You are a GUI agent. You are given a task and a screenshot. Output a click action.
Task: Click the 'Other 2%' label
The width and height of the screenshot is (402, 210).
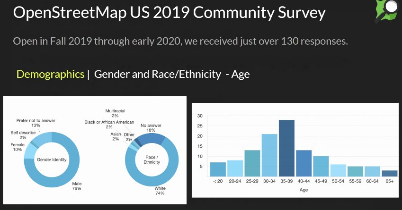pos(129,137)
